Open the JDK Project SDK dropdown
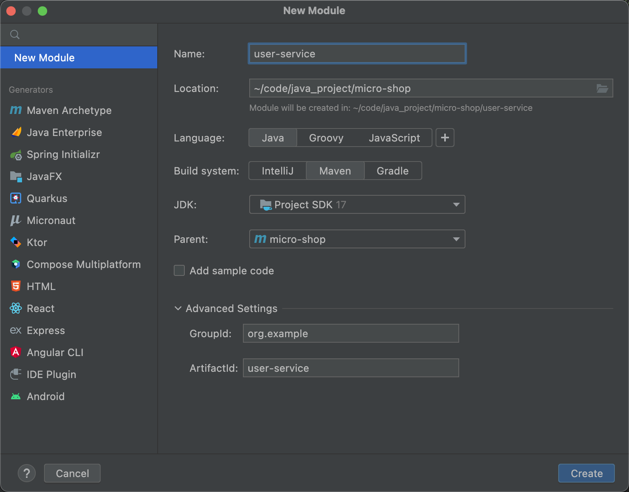Image resolution: width=629 pixels, height=492 pixels. (x=357, y=204)
